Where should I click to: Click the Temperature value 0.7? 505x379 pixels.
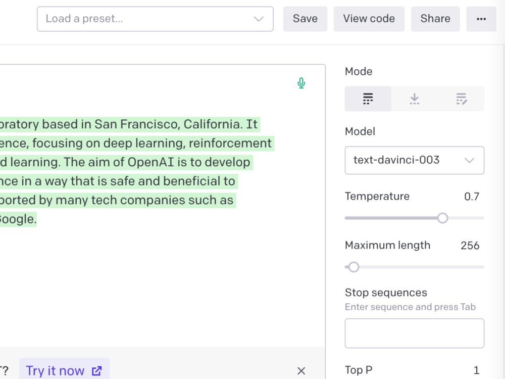(472, 197)
